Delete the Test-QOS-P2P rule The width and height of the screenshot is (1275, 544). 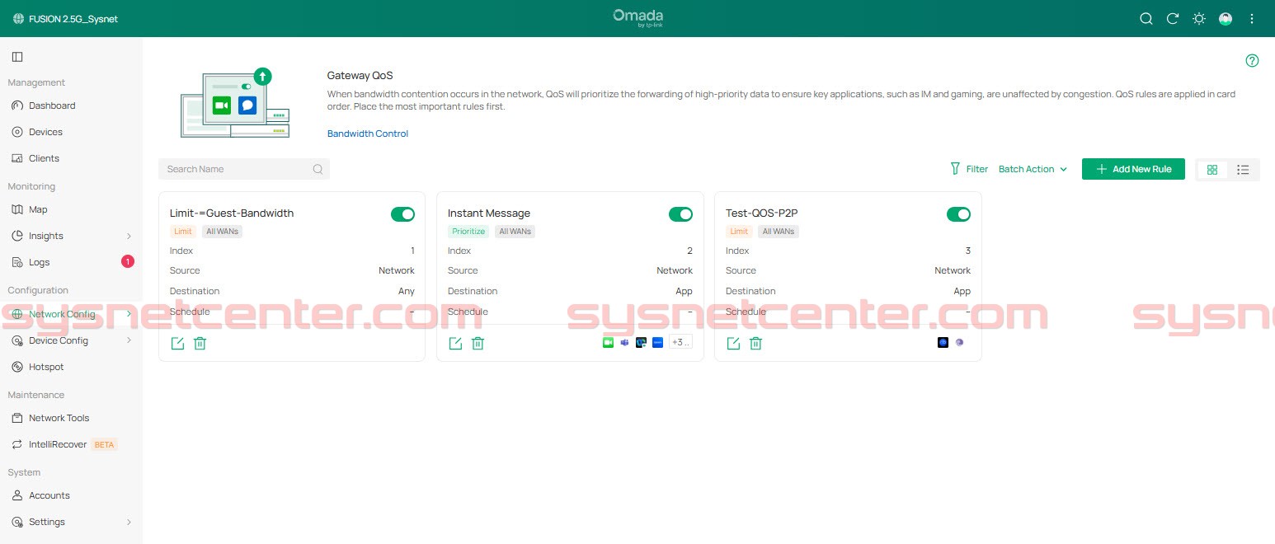coord(755,344)
